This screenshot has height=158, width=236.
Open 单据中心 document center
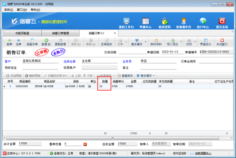coord(145,21)
